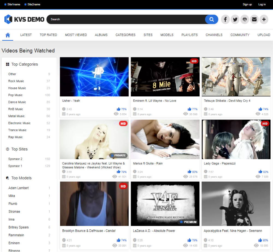Click the blue search magnifier button
This screenshot has width=273, height=252.
click(212, 19)
